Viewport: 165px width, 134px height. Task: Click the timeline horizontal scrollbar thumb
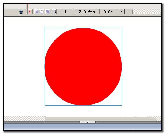click(x=129, y=12)
